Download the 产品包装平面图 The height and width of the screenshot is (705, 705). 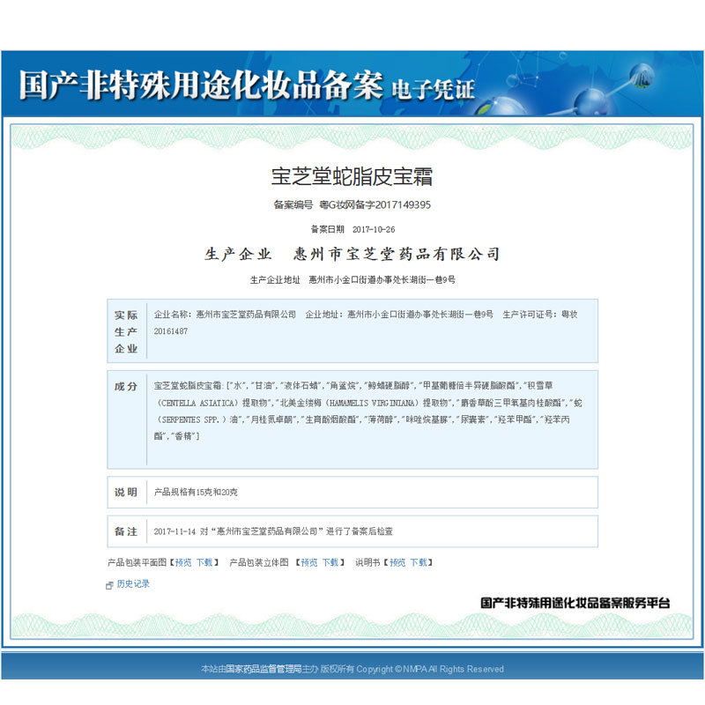[204, 562]
